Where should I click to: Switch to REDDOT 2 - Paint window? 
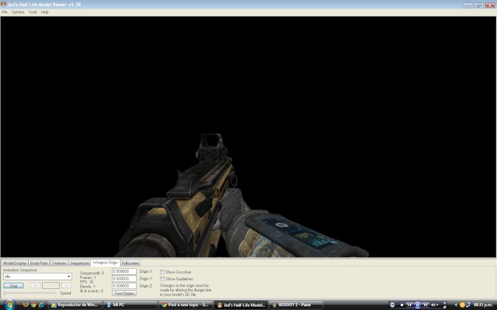click(296, 305)
